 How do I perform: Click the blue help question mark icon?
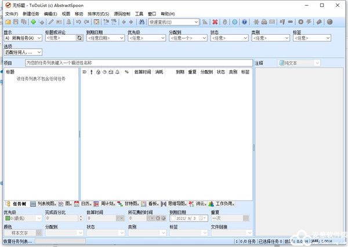tap(245, 22)
